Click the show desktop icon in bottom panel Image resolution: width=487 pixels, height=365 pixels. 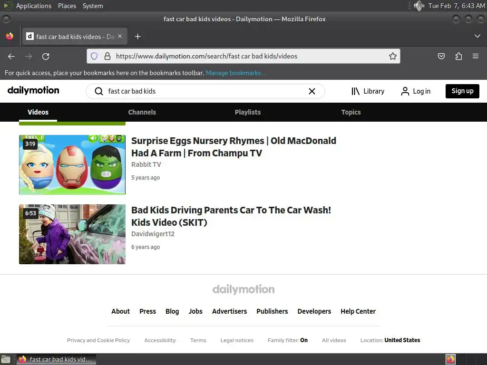tap(6, 359)
